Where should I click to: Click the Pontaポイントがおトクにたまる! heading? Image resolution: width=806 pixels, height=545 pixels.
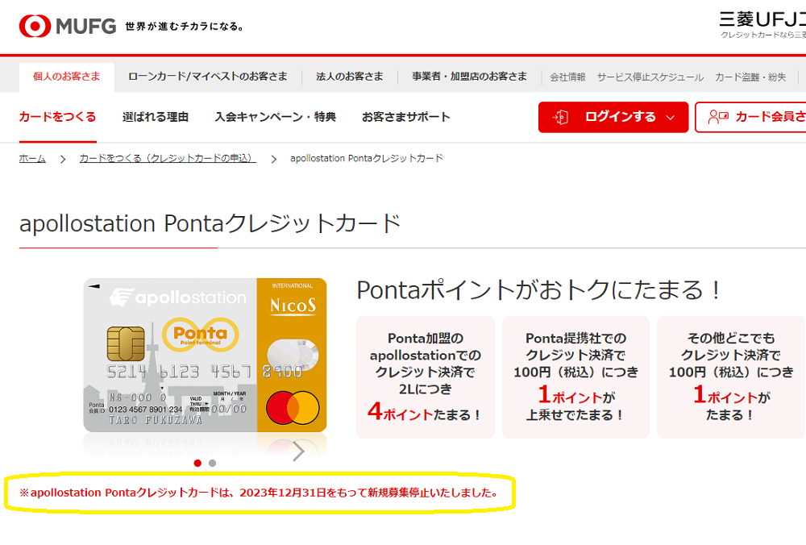[x=540, y=290]
